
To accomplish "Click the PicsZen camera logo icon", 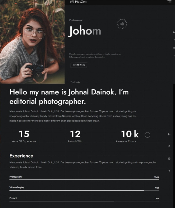I will [72, 2].
